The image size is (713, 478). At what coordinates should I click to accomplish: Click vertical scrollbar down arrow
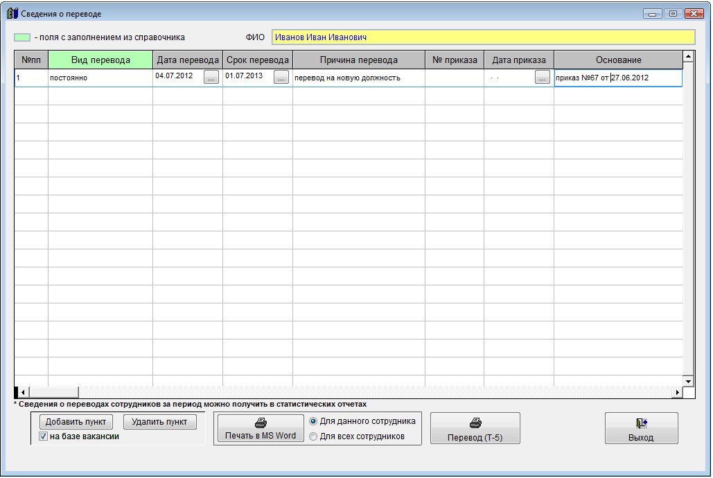[689, 382]
